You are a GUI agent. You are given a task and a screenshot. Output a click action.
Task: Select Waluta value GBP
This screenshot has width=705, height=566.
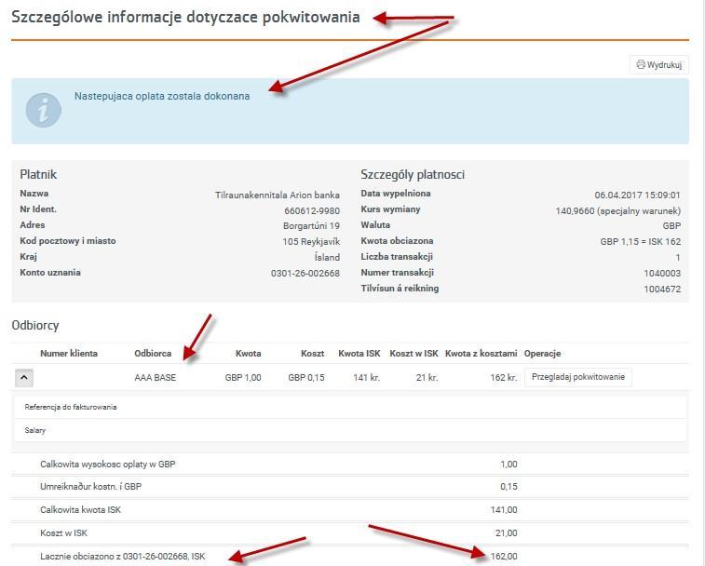coord(671,226)
